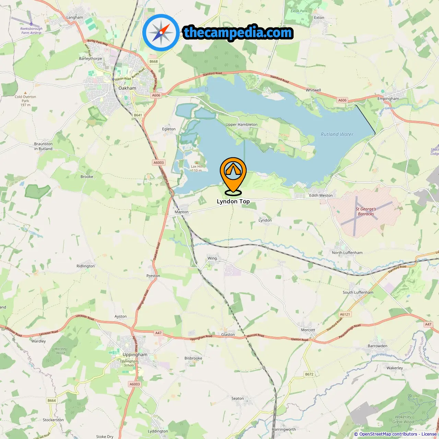
Task: Click the St George's Barracks area
Action: (366, 211)
